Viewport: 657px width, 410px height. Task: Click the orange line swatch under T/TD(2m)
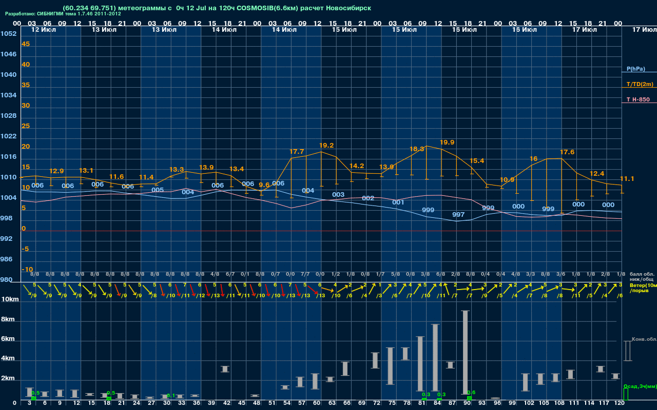pos(639,88)
